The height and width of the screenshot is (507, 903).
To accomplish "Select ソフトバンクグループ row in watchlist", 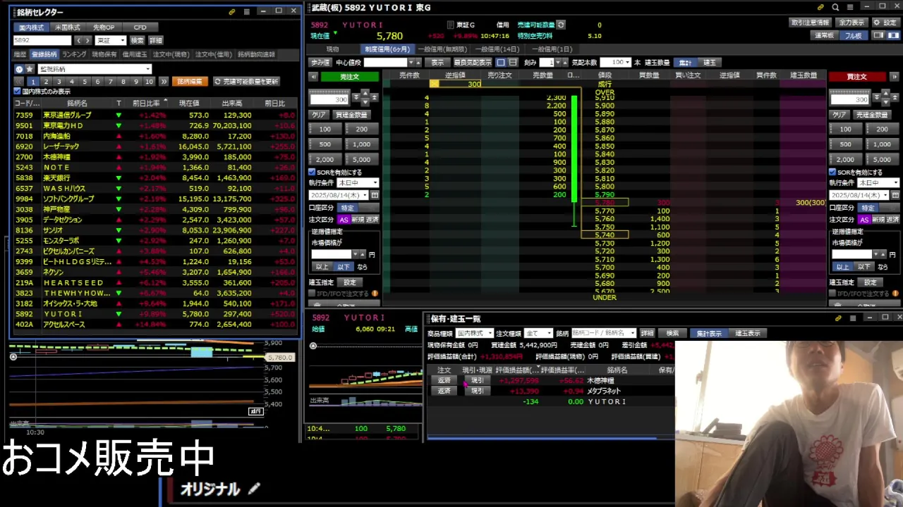I will pyautogui.click(x=154, y=199).
